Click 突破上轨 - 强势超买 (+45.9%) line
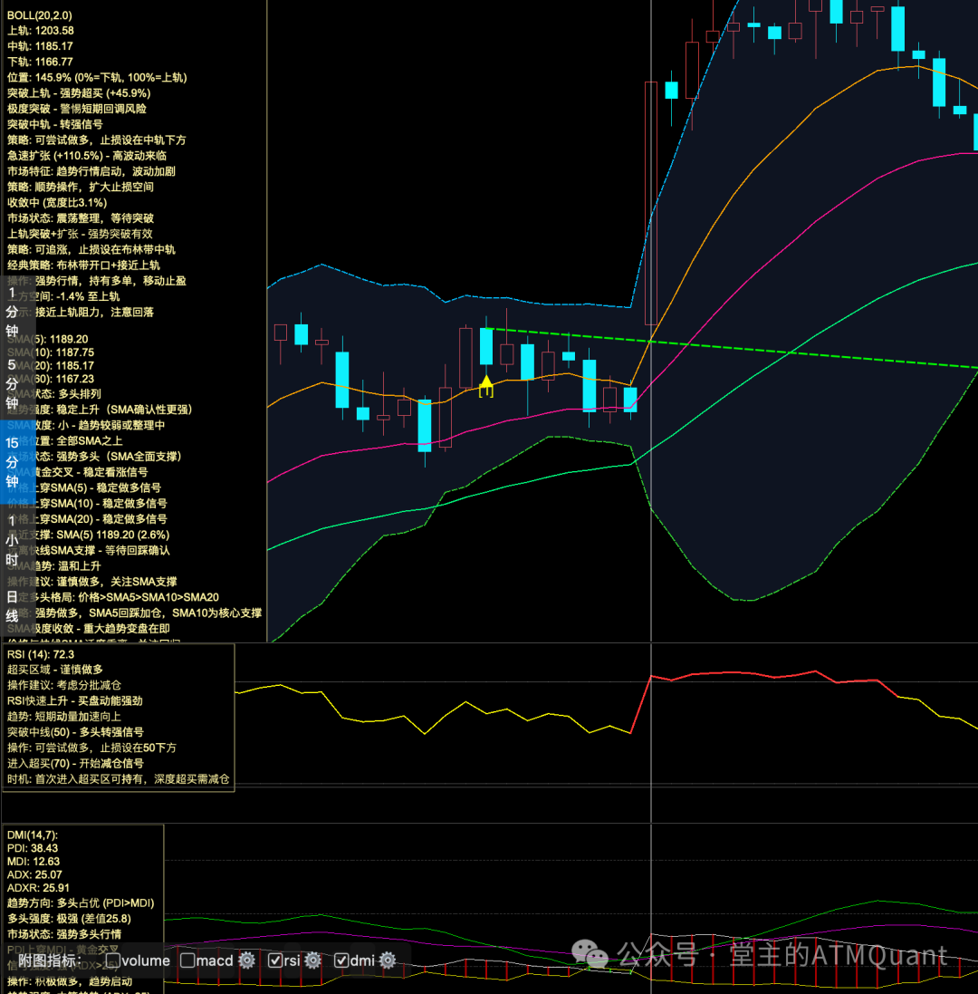This screenshot has width=978, height=994. click(x=79, y=93)
